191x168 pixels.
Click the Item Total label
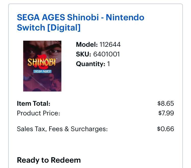[x=33, y=103]
